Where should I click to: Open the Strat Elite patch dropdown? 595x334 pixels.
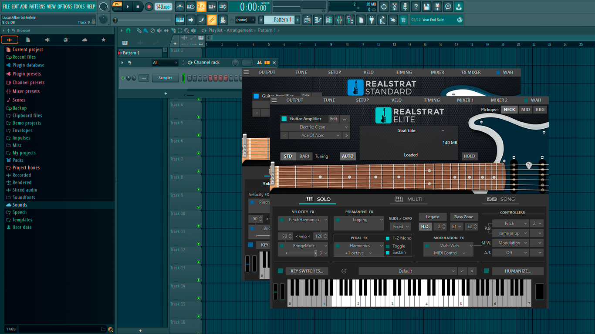(421, 130)
